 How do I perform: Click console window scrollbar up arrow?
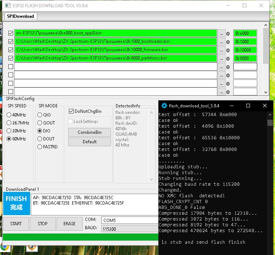tap(270, 115)
